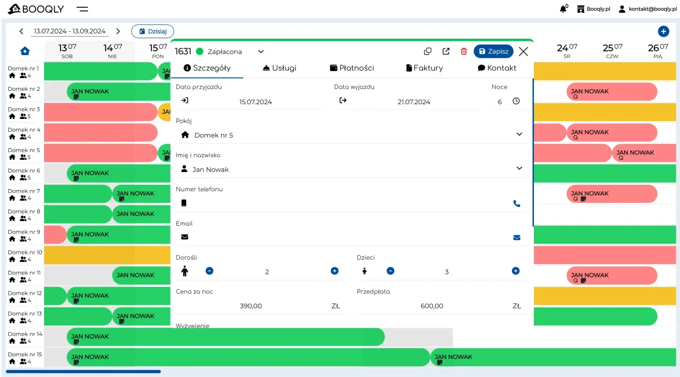
Task: Switch to the Płatności tab
Action: point(352,68)
